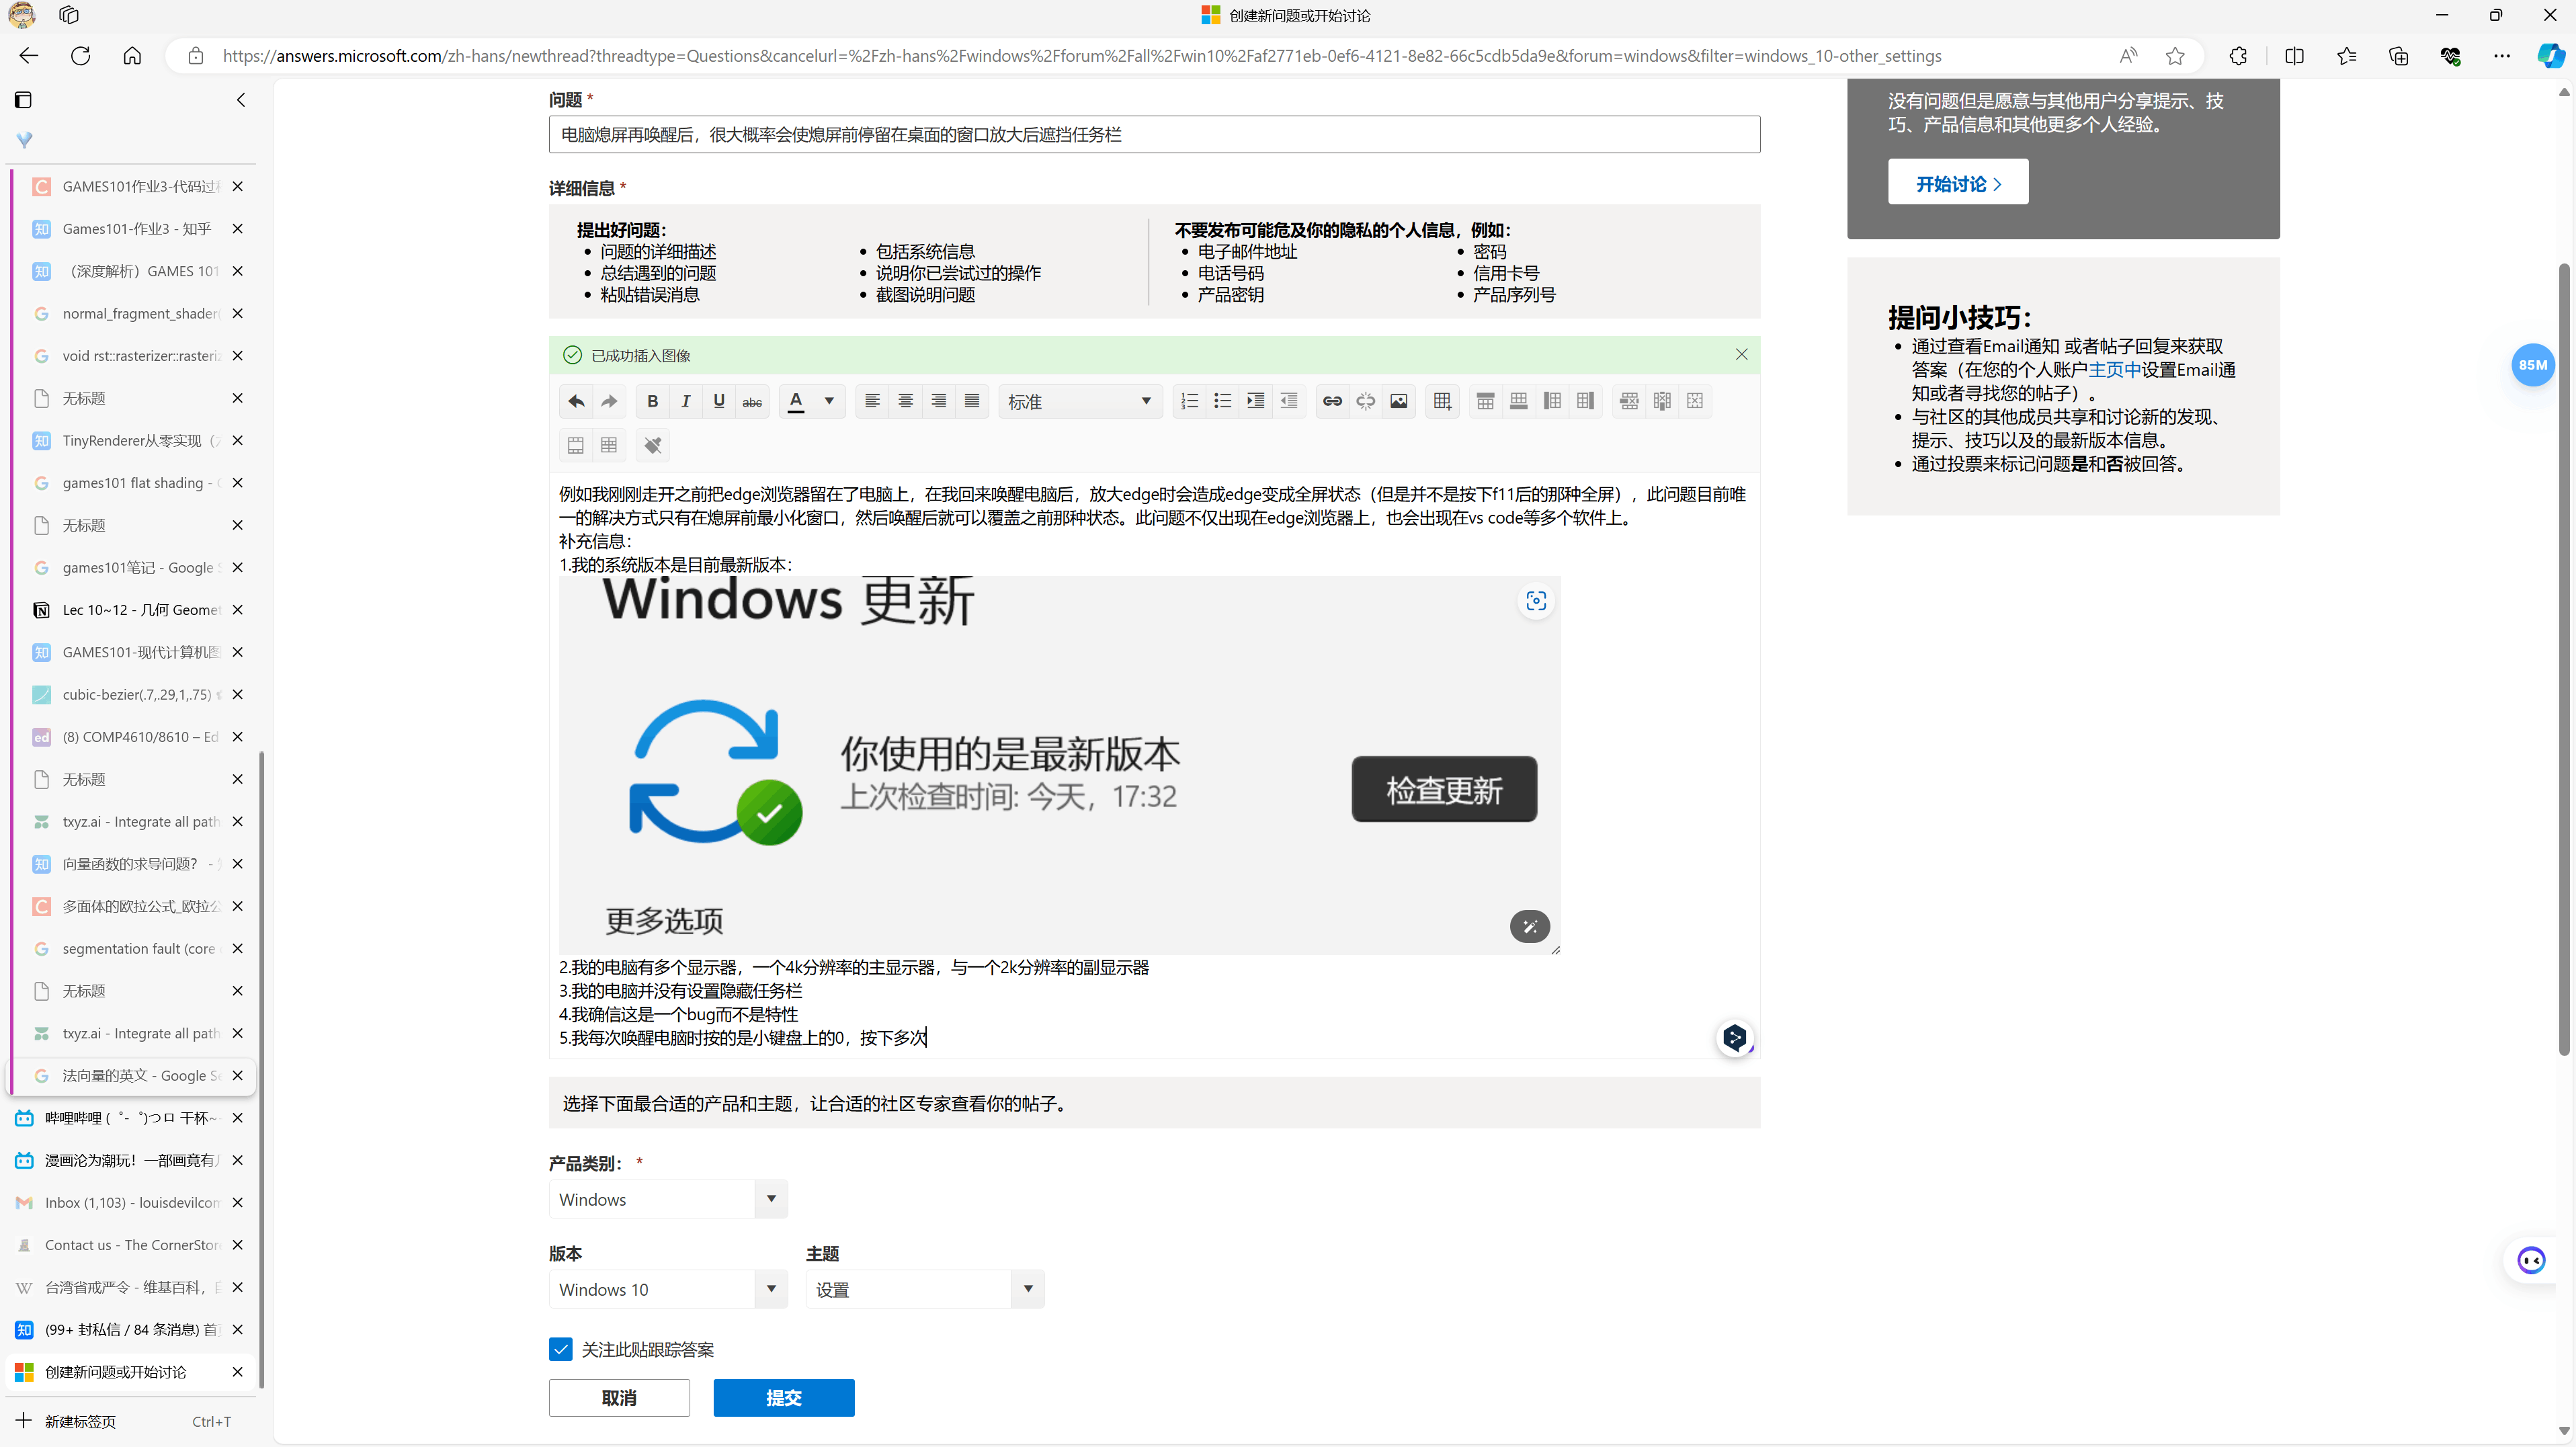Click the 开始讨论 button
The height and width of the screenshot is (1447, 2576).
tap(1957, 183)
